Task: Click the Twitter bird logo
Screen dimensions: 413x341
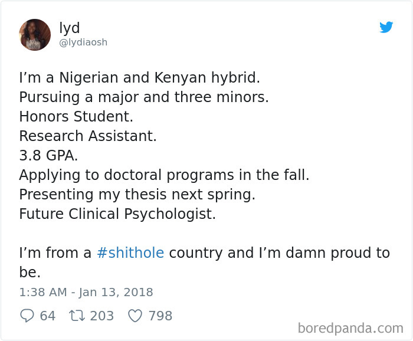Action: pos(386,27)
